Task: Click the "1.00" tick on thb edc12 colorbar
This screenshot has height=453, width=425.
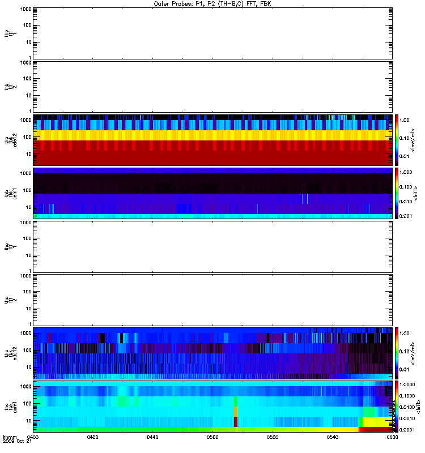Action: tap(404, 120)
